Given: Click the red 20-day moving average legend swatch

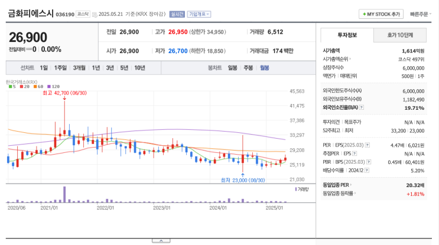Looking at the screenshot, I should tap(21, 86).
